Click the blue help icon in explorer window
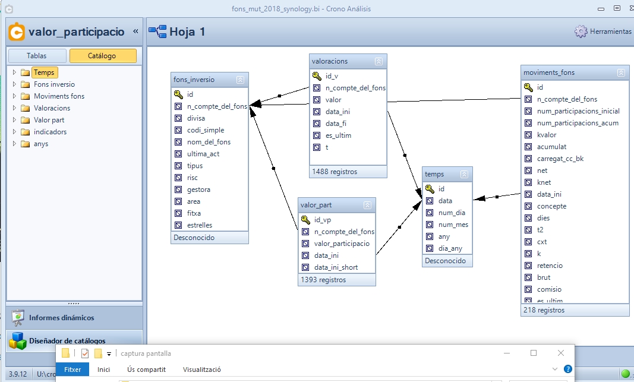 [567, 369]
